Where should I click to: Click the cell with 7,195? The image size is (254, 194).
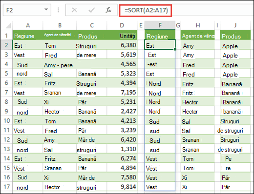point(122,92)
